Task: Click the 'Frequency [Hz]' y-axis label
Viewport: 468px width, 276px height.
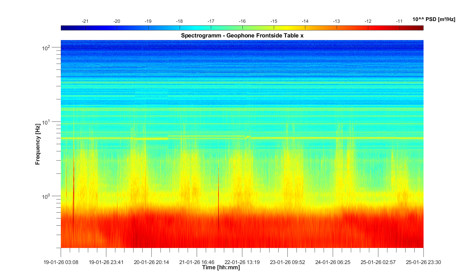Action: [38, 144]
